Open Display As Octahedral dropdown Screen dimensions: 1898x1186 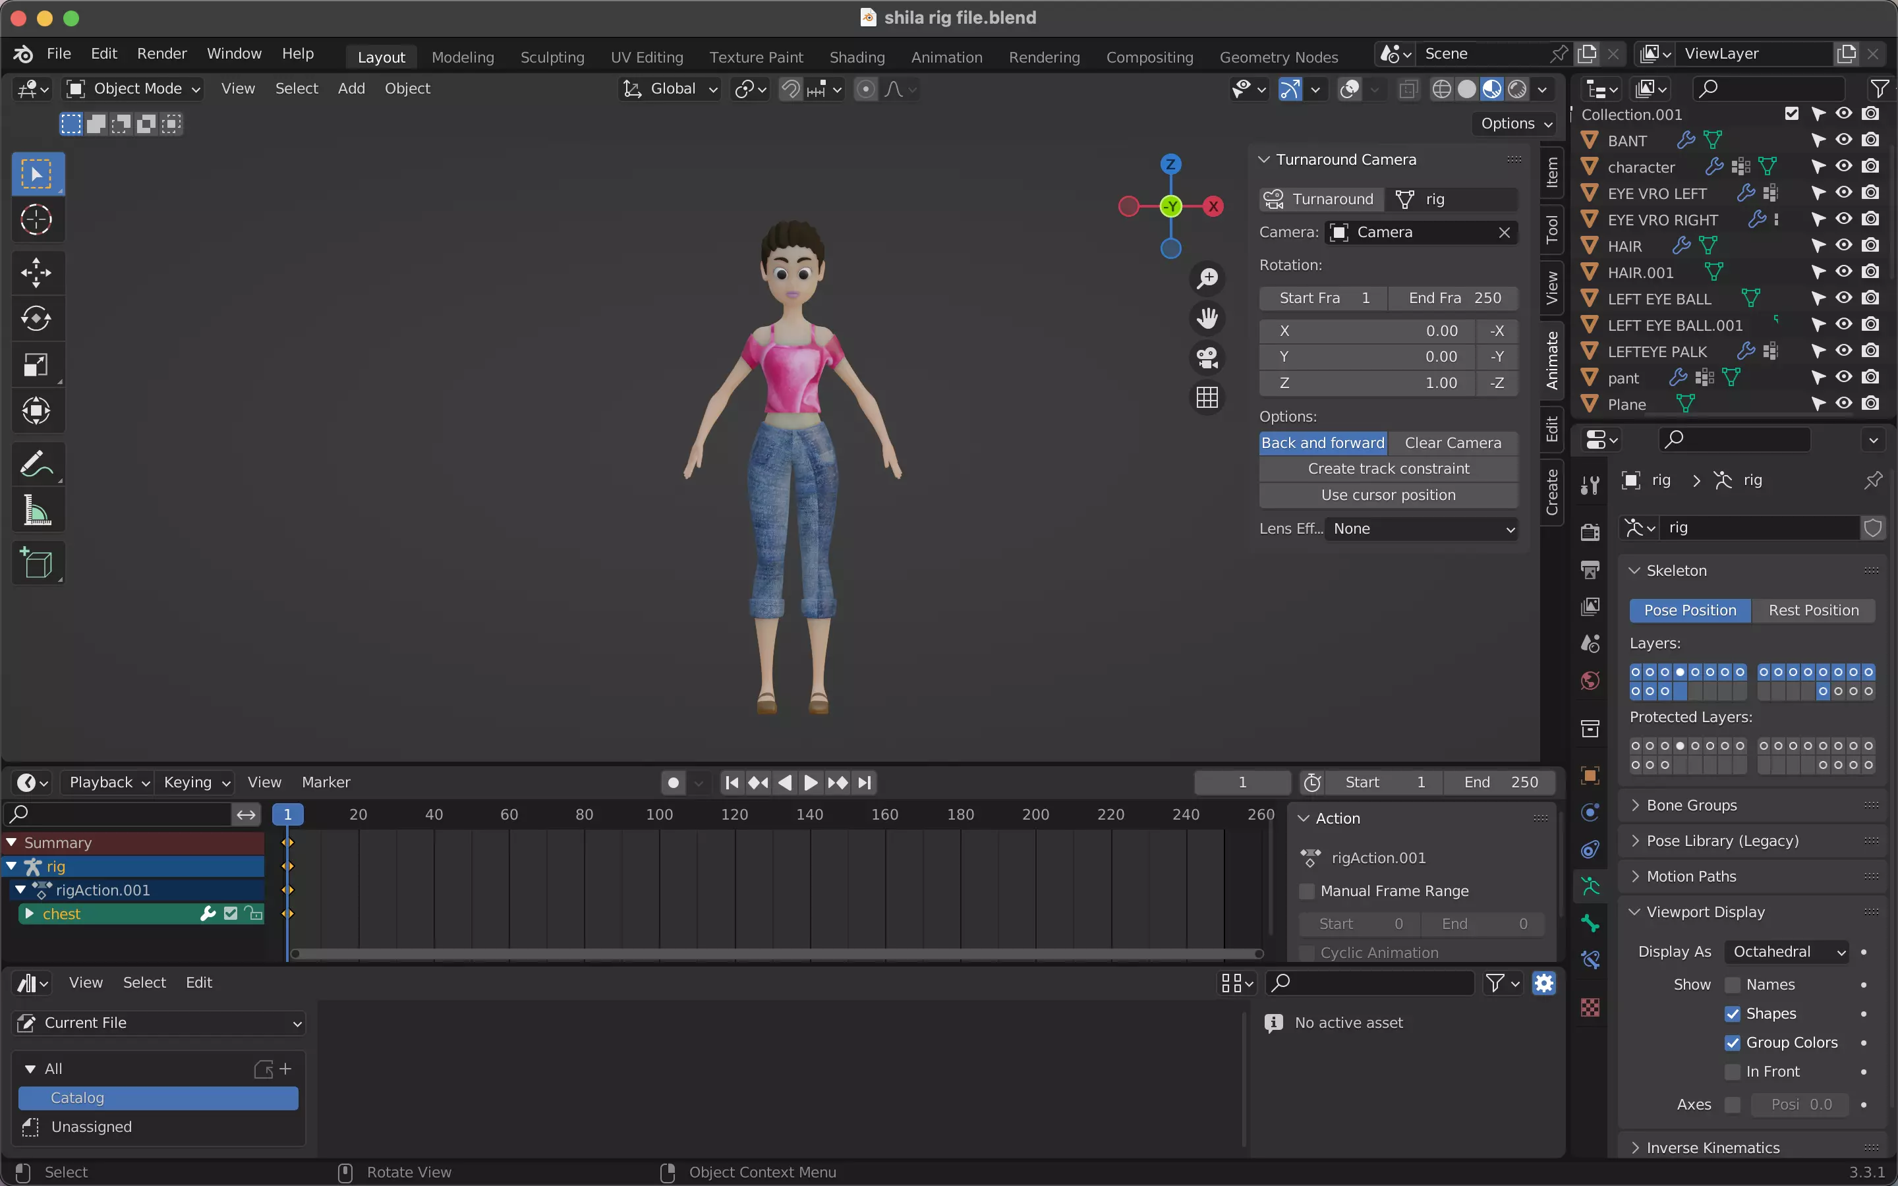pos(1787,951)
